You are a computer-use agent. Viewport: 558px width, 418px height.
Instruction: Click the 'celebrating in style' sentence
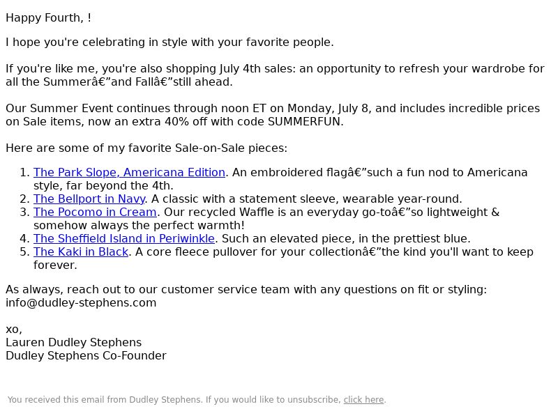point(169,42)
